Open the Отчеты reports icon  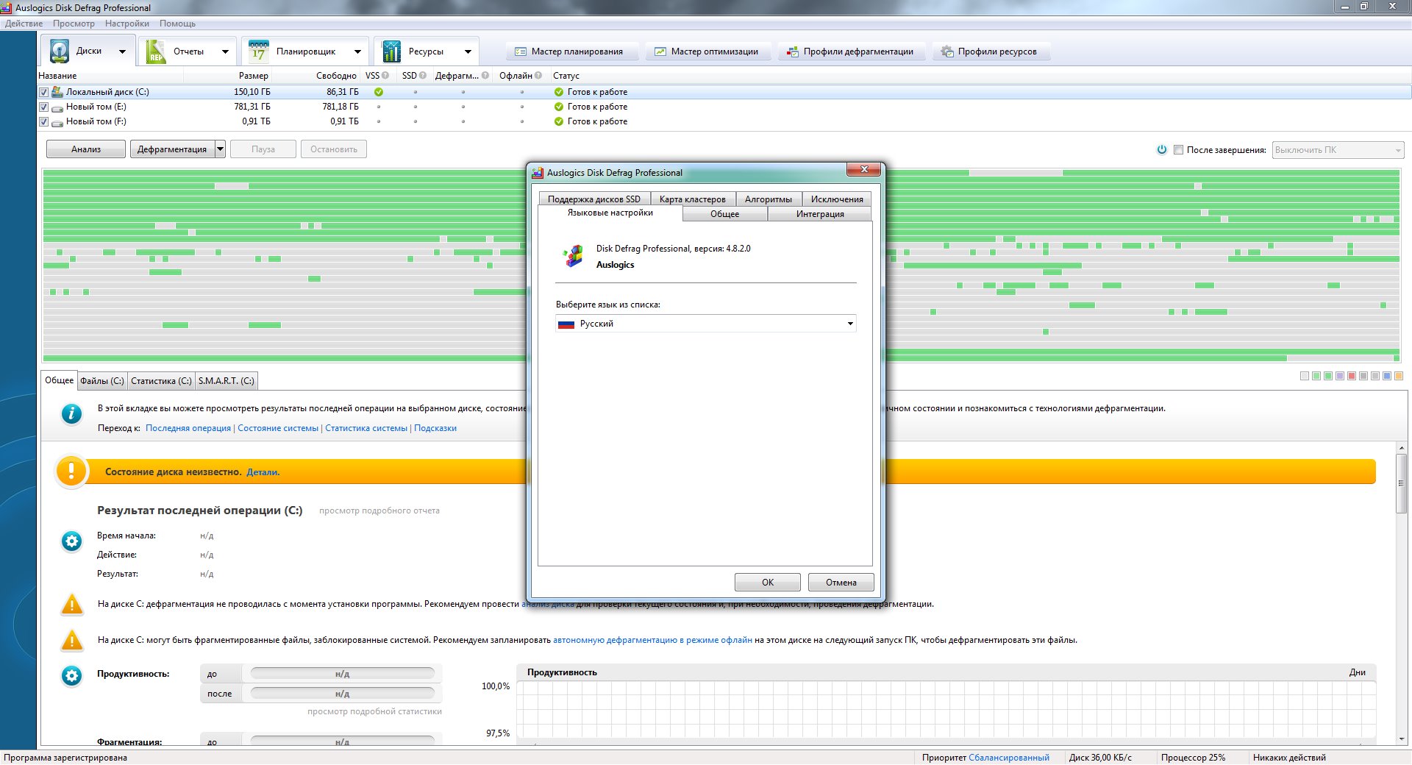click(156, 51)
